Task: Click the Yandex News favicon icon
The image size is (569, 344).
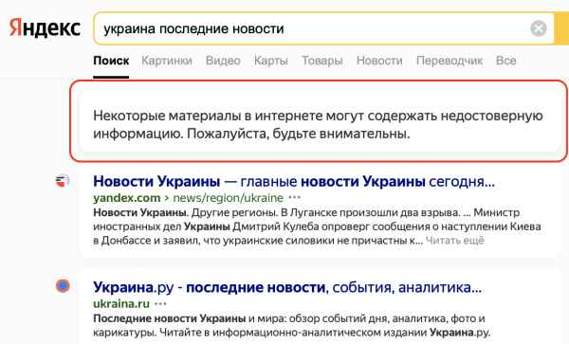Action: (x=63, y=180)
